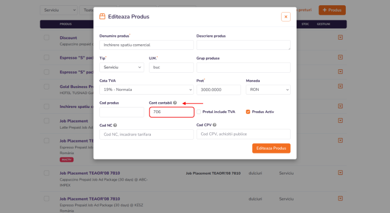The height and width of the screenshot is (213, 390).
Task: Open the Tip dropdown showing Serviciu
Action: pos(121,68)
